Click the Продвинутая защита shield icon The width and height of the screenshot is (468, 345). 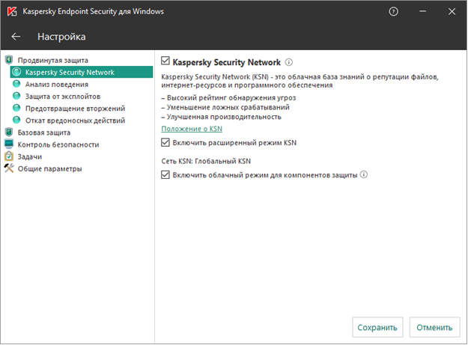(8, 61)
